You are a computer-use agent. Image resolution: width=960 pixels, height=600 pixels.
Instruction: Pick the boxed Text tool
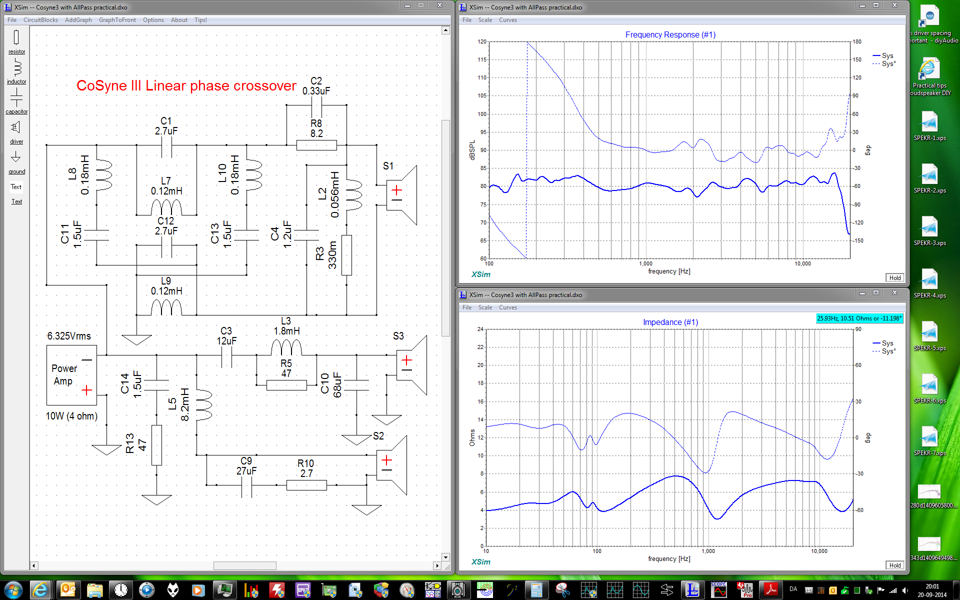16,187
